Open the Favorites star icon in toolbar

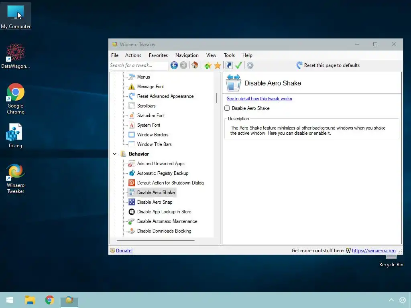[218, 65]
